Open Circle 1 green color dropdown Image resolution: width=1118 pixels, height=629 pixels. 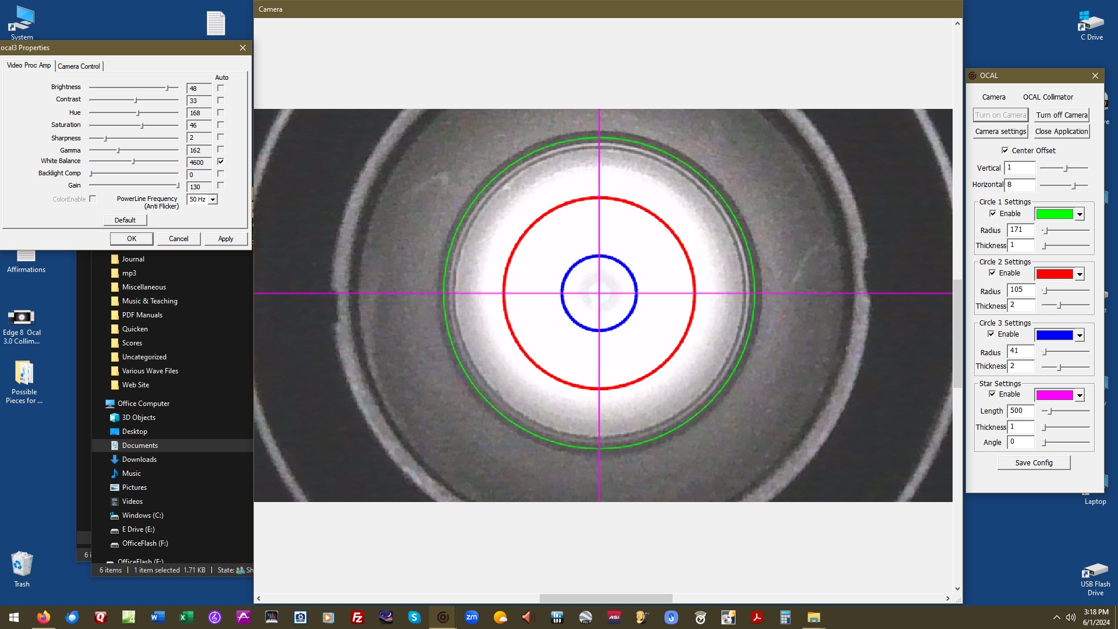tap(1080, 214)
